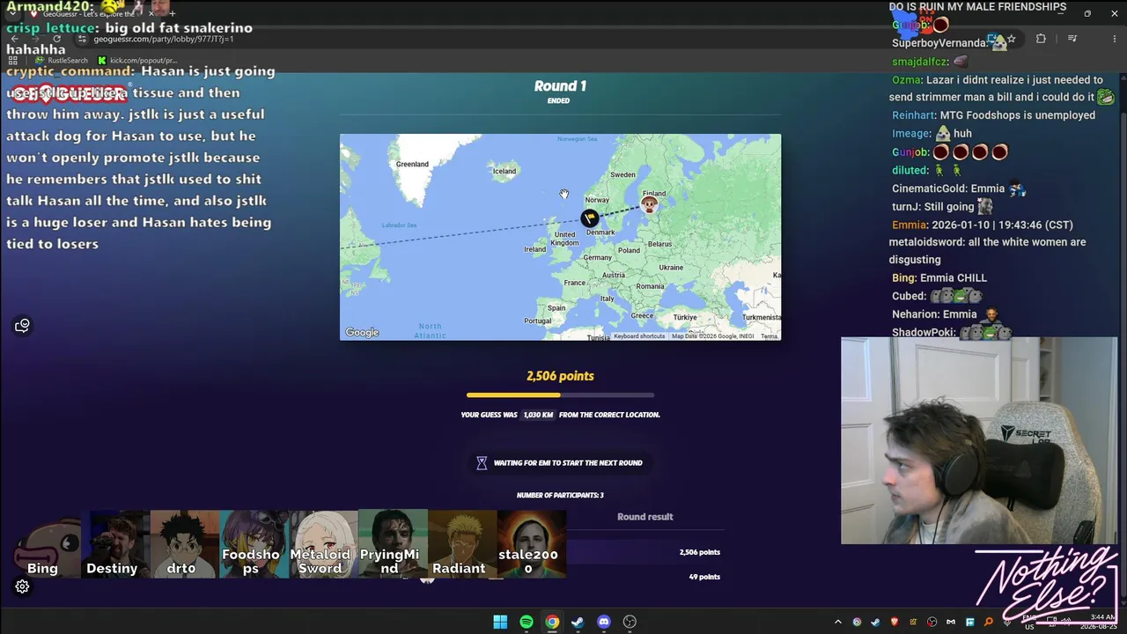The height and width of the screenshot is (634, 1127).
Task: Open Steam from the taskbar
Action: pos(578,622)
